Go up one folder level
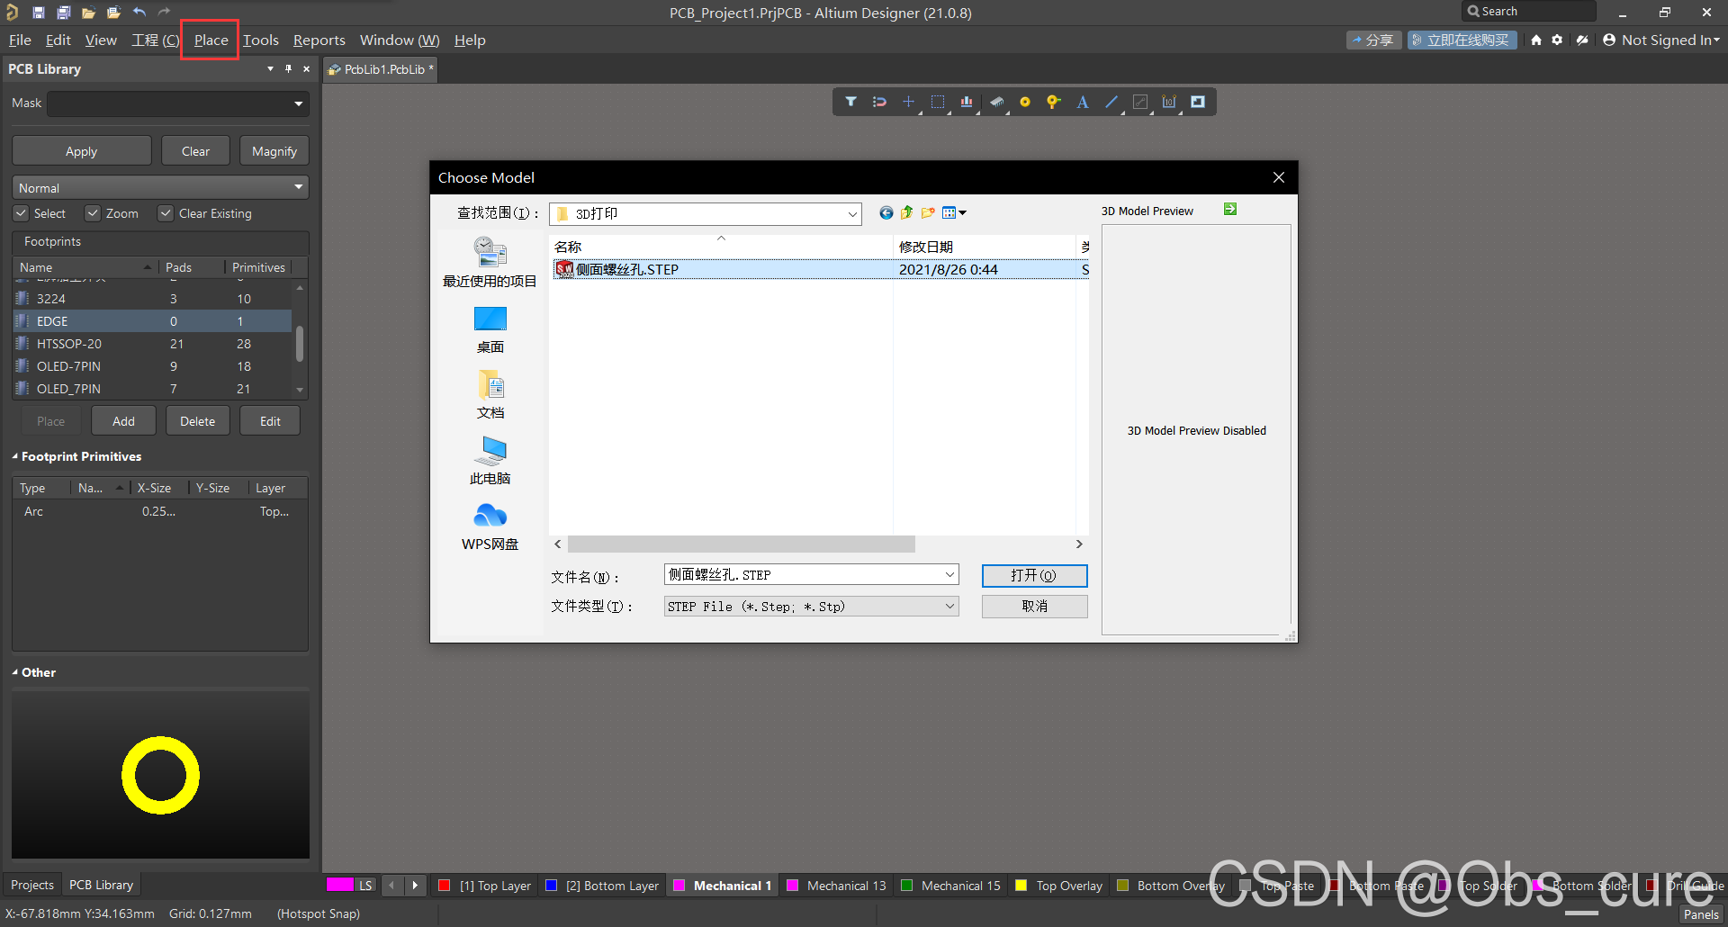Viewport: 1728px width, 927px height. [907, 213]
